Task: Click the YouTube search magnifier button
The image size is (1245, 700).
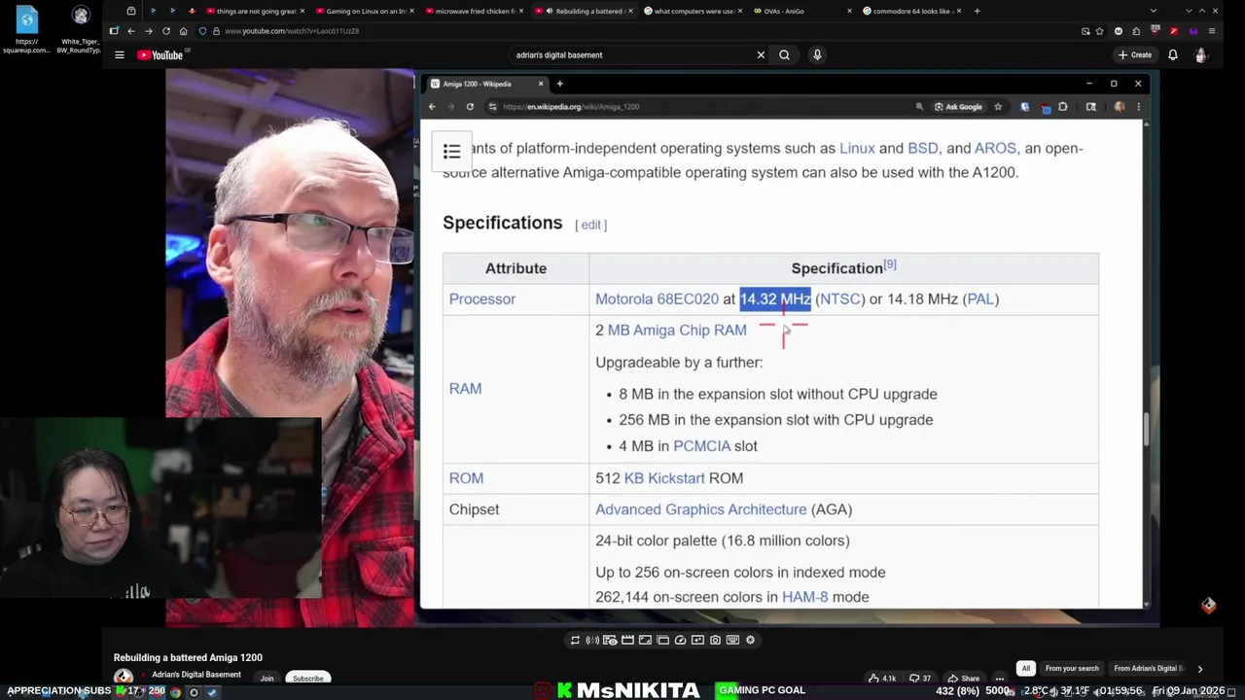Action: tap(784, 55)
